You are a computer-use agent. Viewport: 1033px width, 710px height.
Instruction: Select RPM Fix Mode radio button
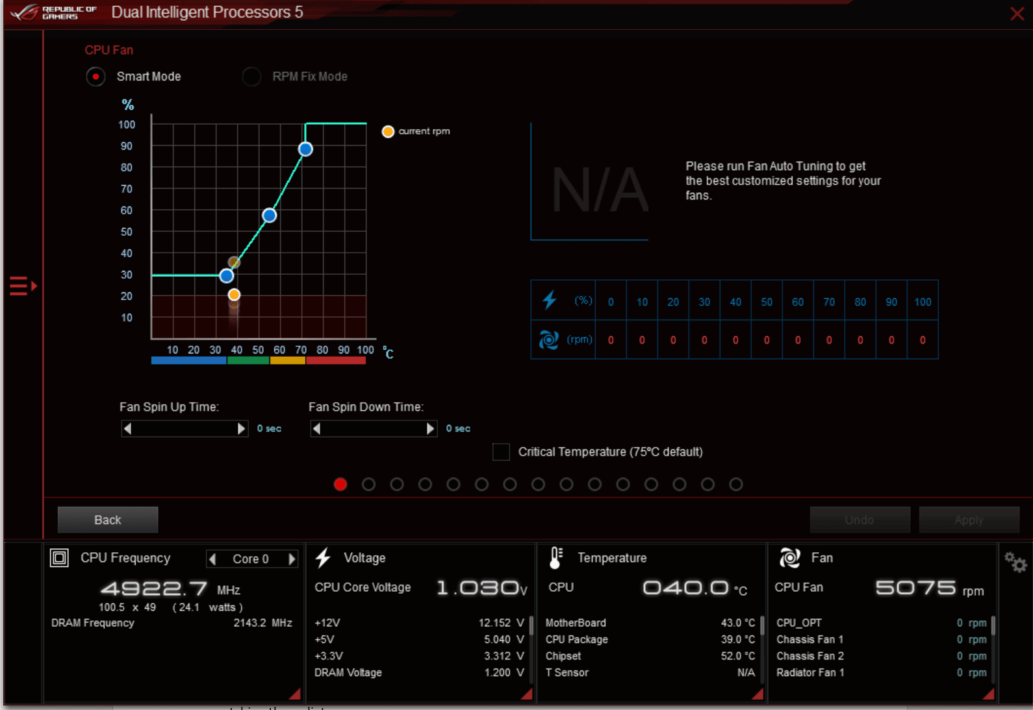coord(251,77)
